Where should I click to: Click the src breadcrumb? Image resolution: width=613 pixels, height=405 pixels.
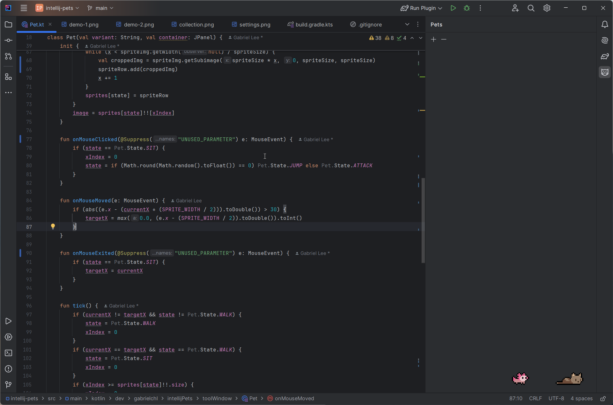tap(51, 399)
